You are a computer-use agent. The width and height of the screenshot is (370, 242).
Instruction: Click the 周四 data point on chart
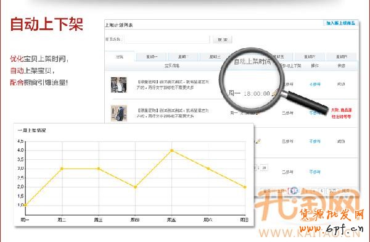pyautogui.click(x=136, y=187)
